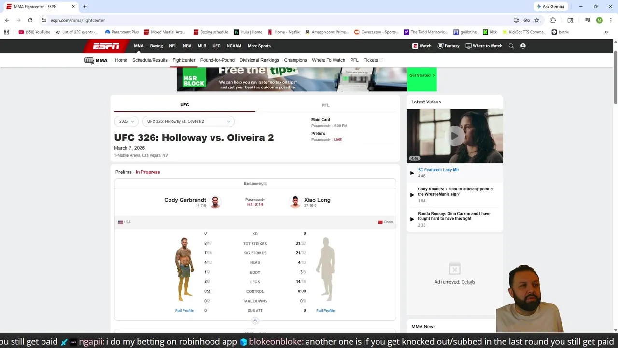
Task: Open the UFC 326 event dropdown
Action: (x=188, y=121)
